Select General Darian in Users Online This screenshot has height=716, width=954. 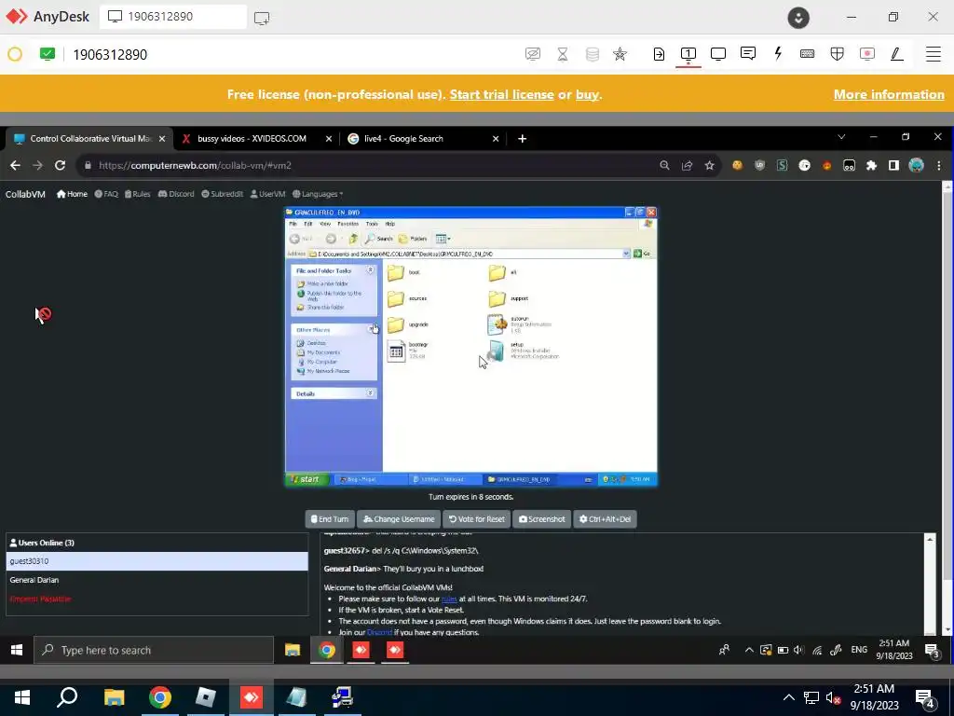point(157,580)
